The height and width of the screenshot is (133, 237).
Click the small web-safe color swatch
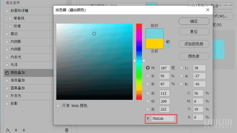point(168,47)
